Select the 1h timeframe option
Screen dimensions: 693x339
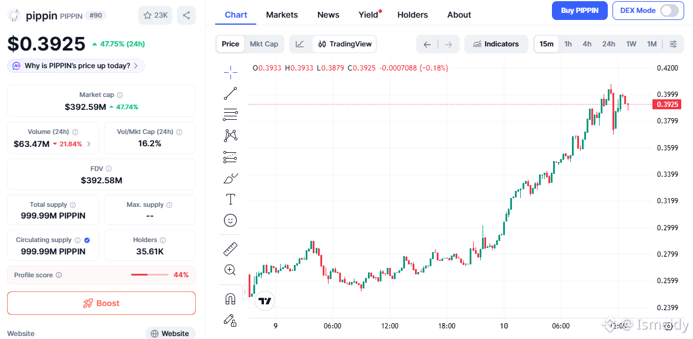tap(568, 44)
